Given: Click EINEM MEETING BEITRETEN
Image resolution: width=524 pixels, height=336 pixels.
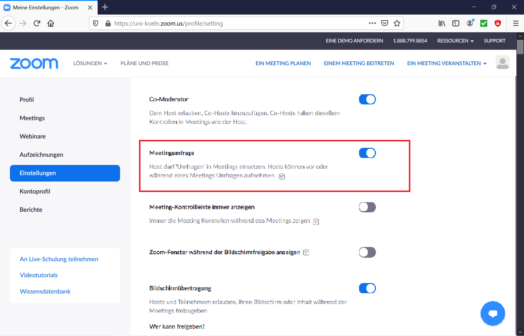Looking at the screenshot, I should [359, 63].
